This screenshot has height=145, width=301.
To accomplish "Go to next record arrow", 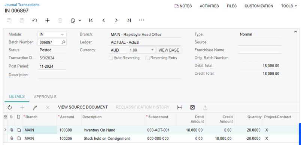I will [116, 20].
